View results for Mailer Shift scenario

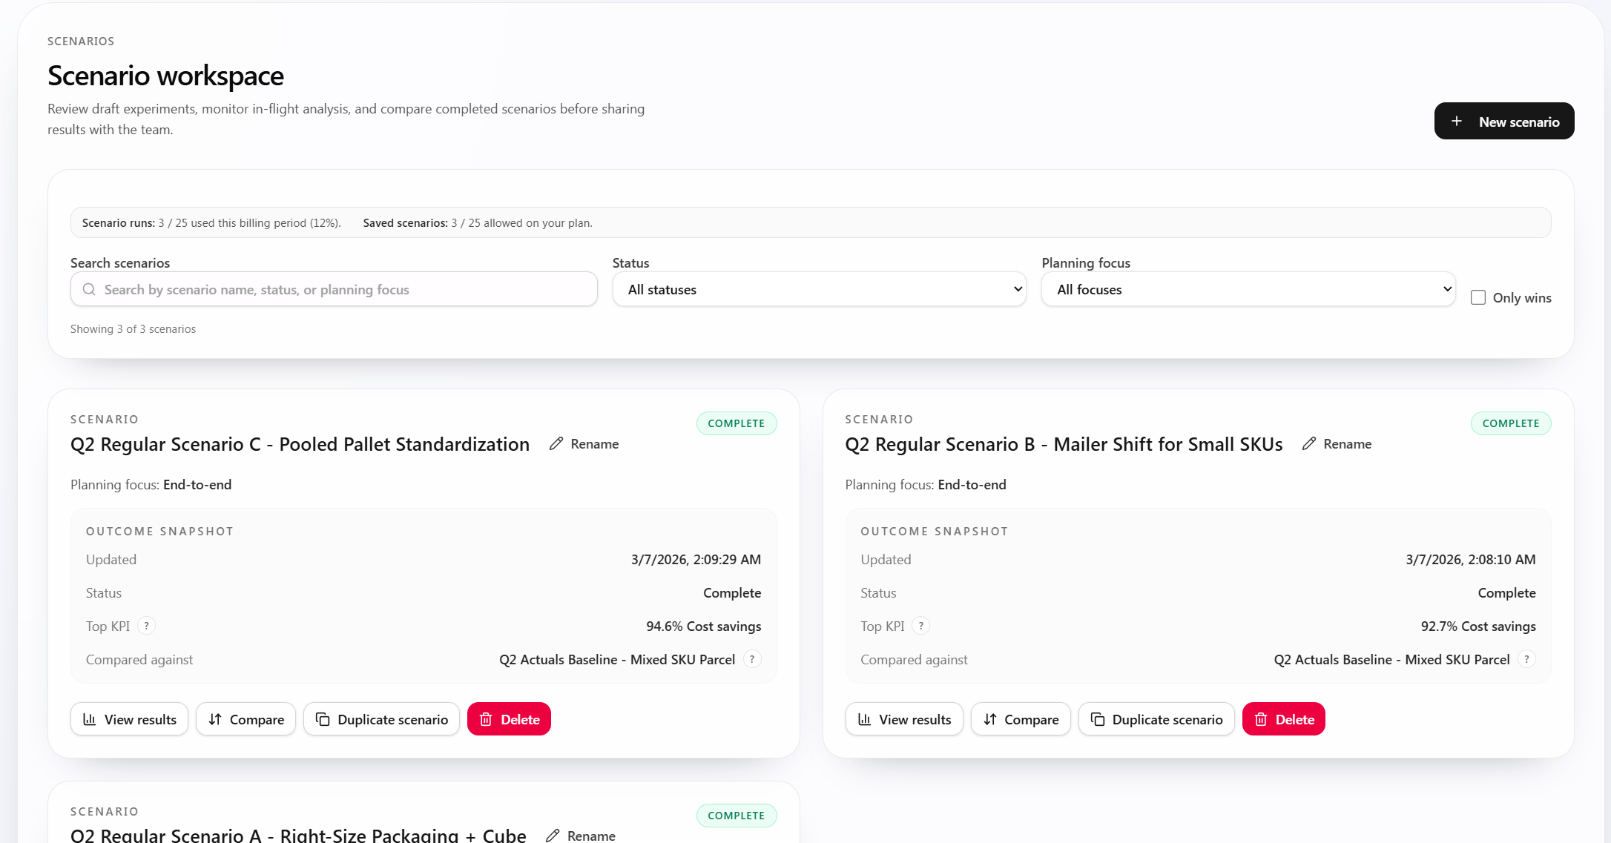pyautogui.click(x=903, y=719)
